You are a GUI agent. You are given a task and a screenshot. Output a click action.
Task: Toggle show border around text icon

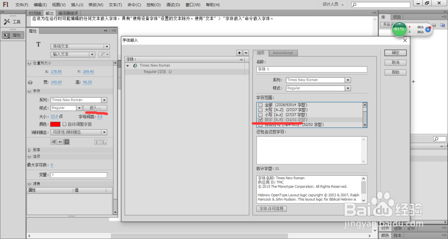click(67, 142)
